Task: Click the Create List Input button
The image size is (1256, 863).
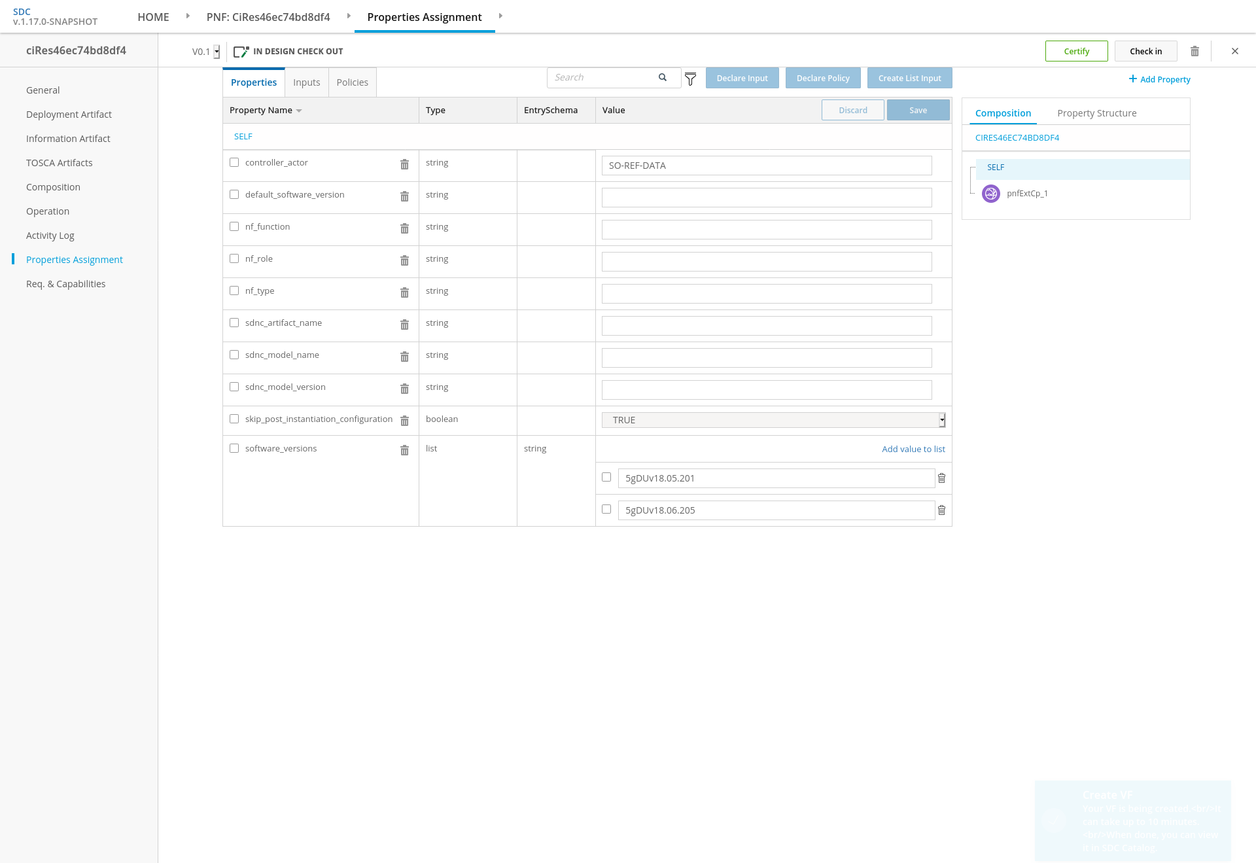Action: point(910,78)
